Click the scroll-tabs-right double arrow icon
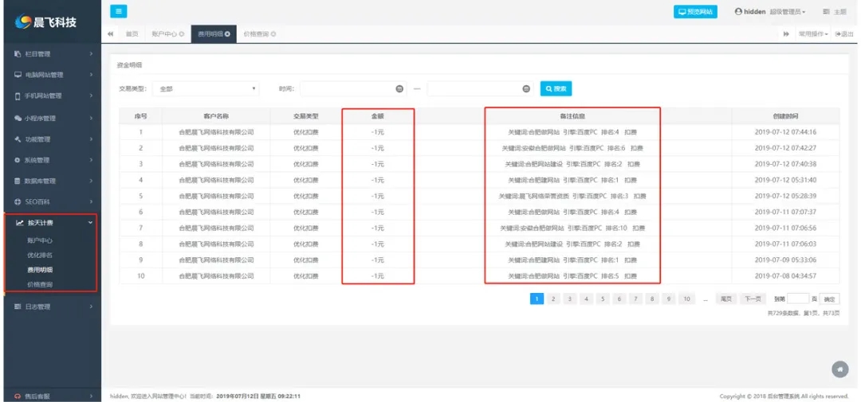 click(786, 34)
